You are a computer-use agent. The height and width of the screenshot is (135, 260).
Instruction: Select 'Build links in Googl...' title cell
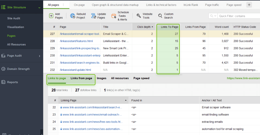116,63
